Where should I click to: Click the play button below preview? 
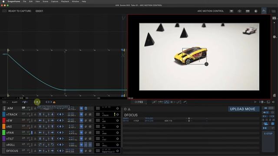(x=255, y=102)
